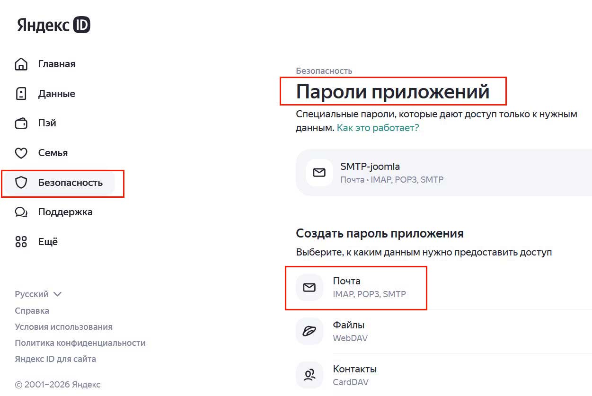Viewport: 592px width, 396px height.
Task: Expand the Русский language dropdown
Action: [x=38, y=294]
